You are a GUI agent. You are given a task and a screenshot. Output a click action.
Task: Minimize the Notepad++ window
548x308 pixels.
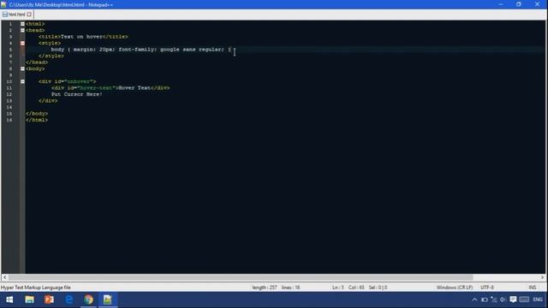point(500,4)
